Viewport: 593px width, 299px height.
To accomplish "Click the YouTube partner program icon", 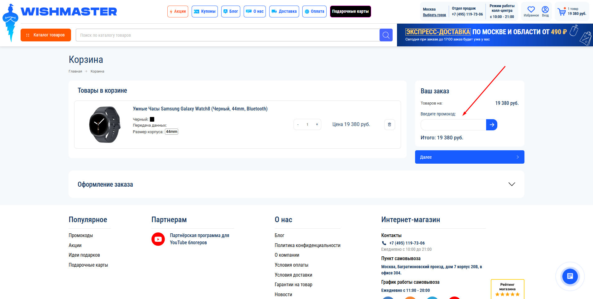I will point(158,239).
